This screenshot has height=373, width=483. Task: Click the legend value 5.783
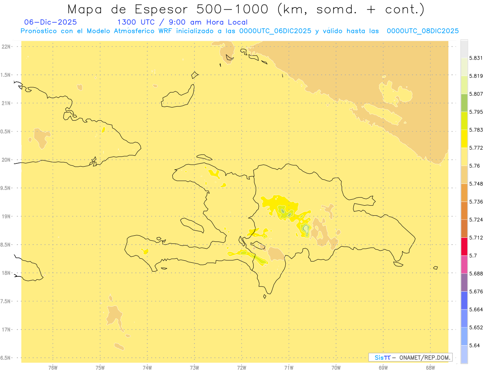point(476,130)
